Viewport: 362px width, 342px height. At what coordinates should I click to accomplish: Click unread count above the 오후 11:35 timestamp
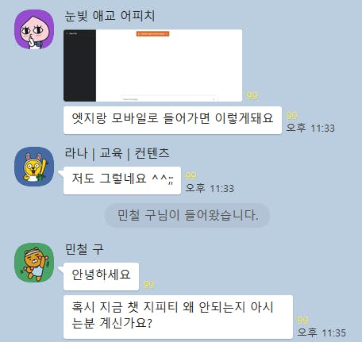[302, 320]
